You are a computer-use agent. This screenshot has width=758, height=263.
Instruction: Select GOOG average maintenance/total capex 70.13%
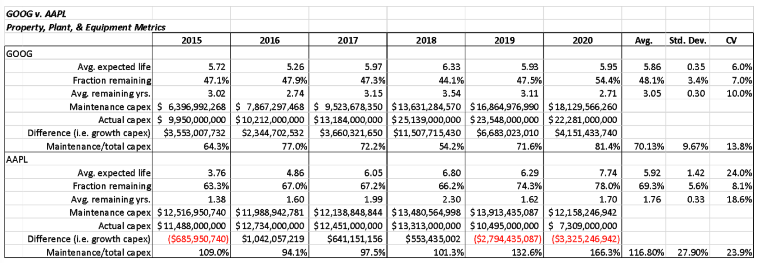point(649,146)
